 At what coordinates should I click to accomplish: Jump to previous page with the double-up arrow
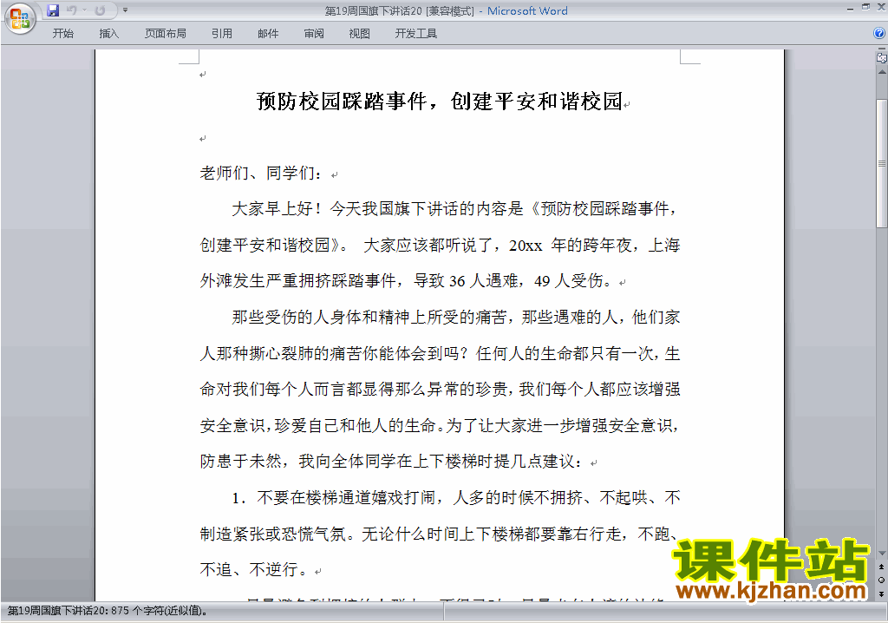click(882, 567)
